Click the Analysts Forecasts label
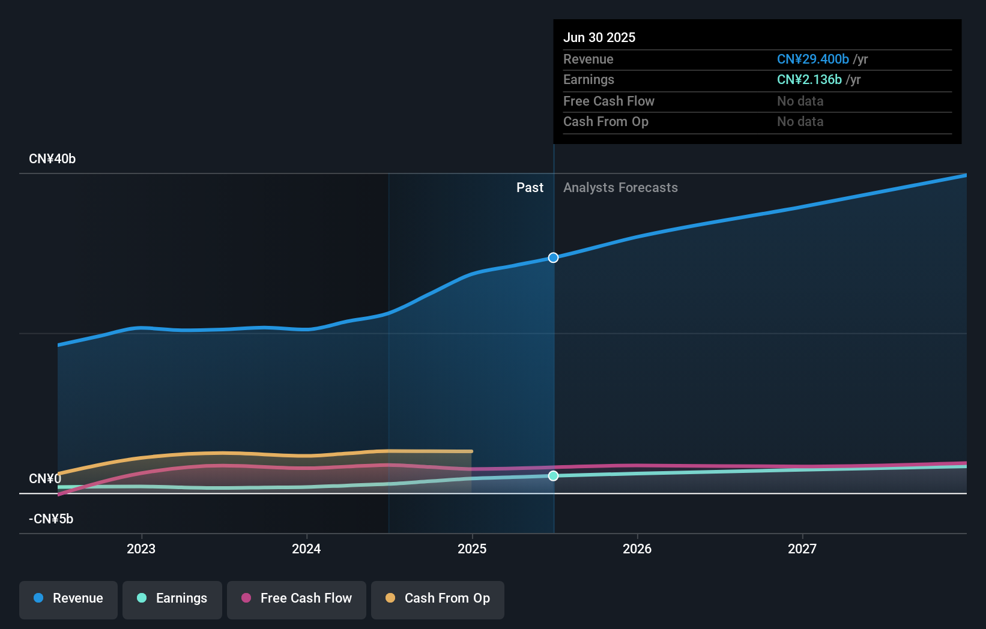986x629 pixels. (x=620, y=188)
